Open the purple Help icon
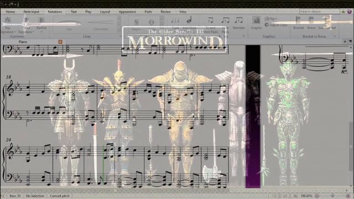 pos(350,12)
